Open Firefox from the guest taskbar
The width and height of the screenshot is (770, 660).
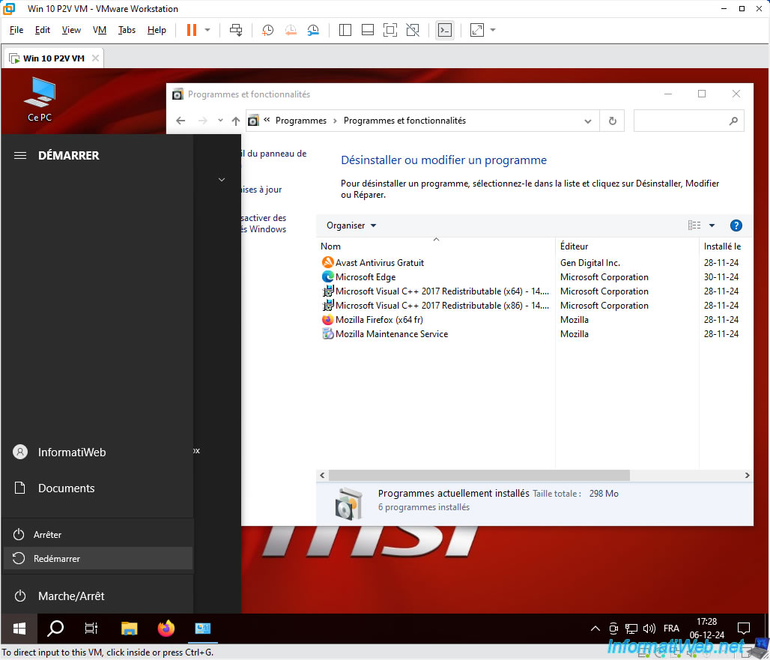click(x=166, y=629)
